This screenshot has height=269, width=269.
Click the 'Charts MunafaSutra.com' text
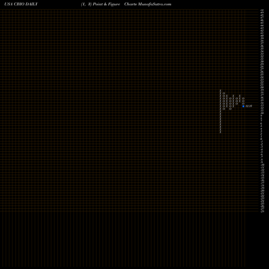(148, 4)
